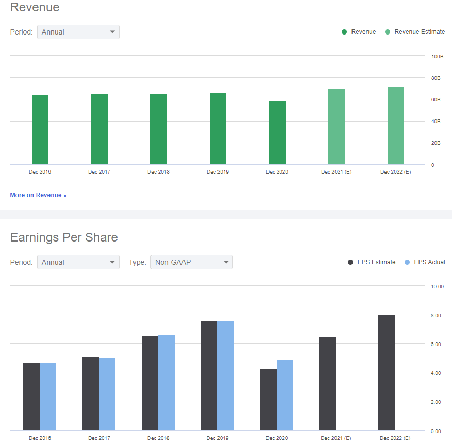Toggle the Revenue legend dot
452x448 pixels.
pyautogui.click(x=344, y=32)
